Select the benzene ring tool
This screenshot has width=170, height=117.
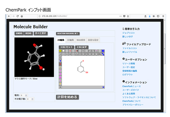tap(86, 54)
